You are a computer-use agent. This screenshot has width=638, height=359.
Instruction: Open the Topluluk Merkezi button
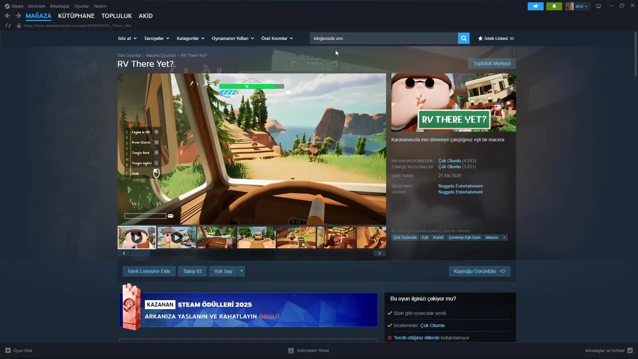[492, 63]
